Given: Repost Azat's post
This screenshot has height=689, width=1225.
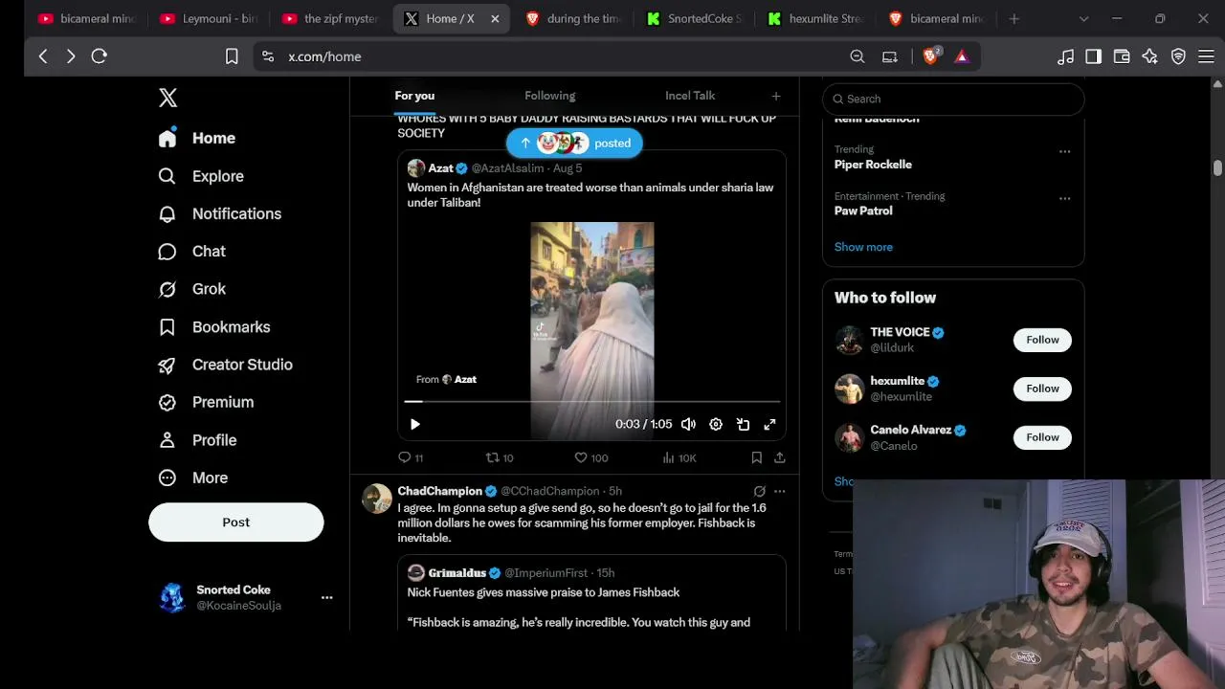Looking at the screenshot, I should (500, 457).
